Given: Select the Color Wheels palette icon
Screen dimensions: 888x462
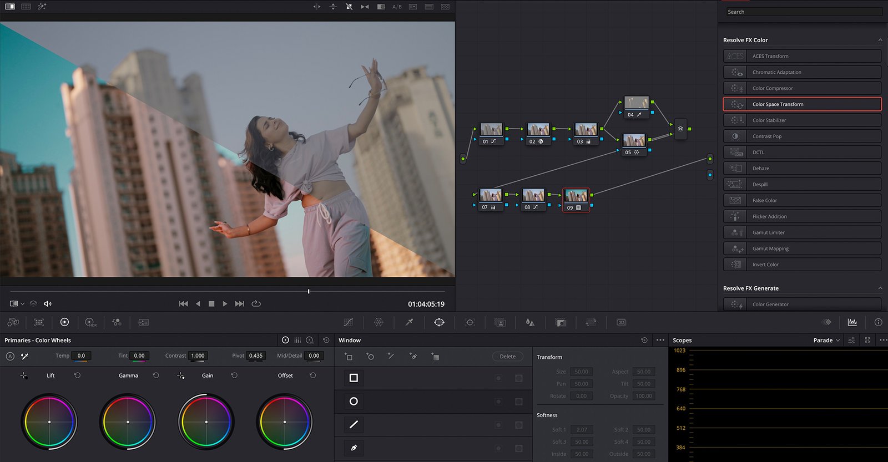Looking at the screenshot, I should pyautogui.click(x=64, y=322).
